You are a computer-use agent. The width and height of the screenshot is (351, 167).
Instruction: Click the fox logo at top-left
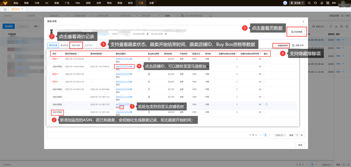[5, 3]
